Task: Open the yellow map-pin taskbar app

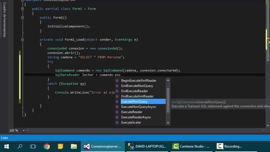Action: [x=60, y=147]
